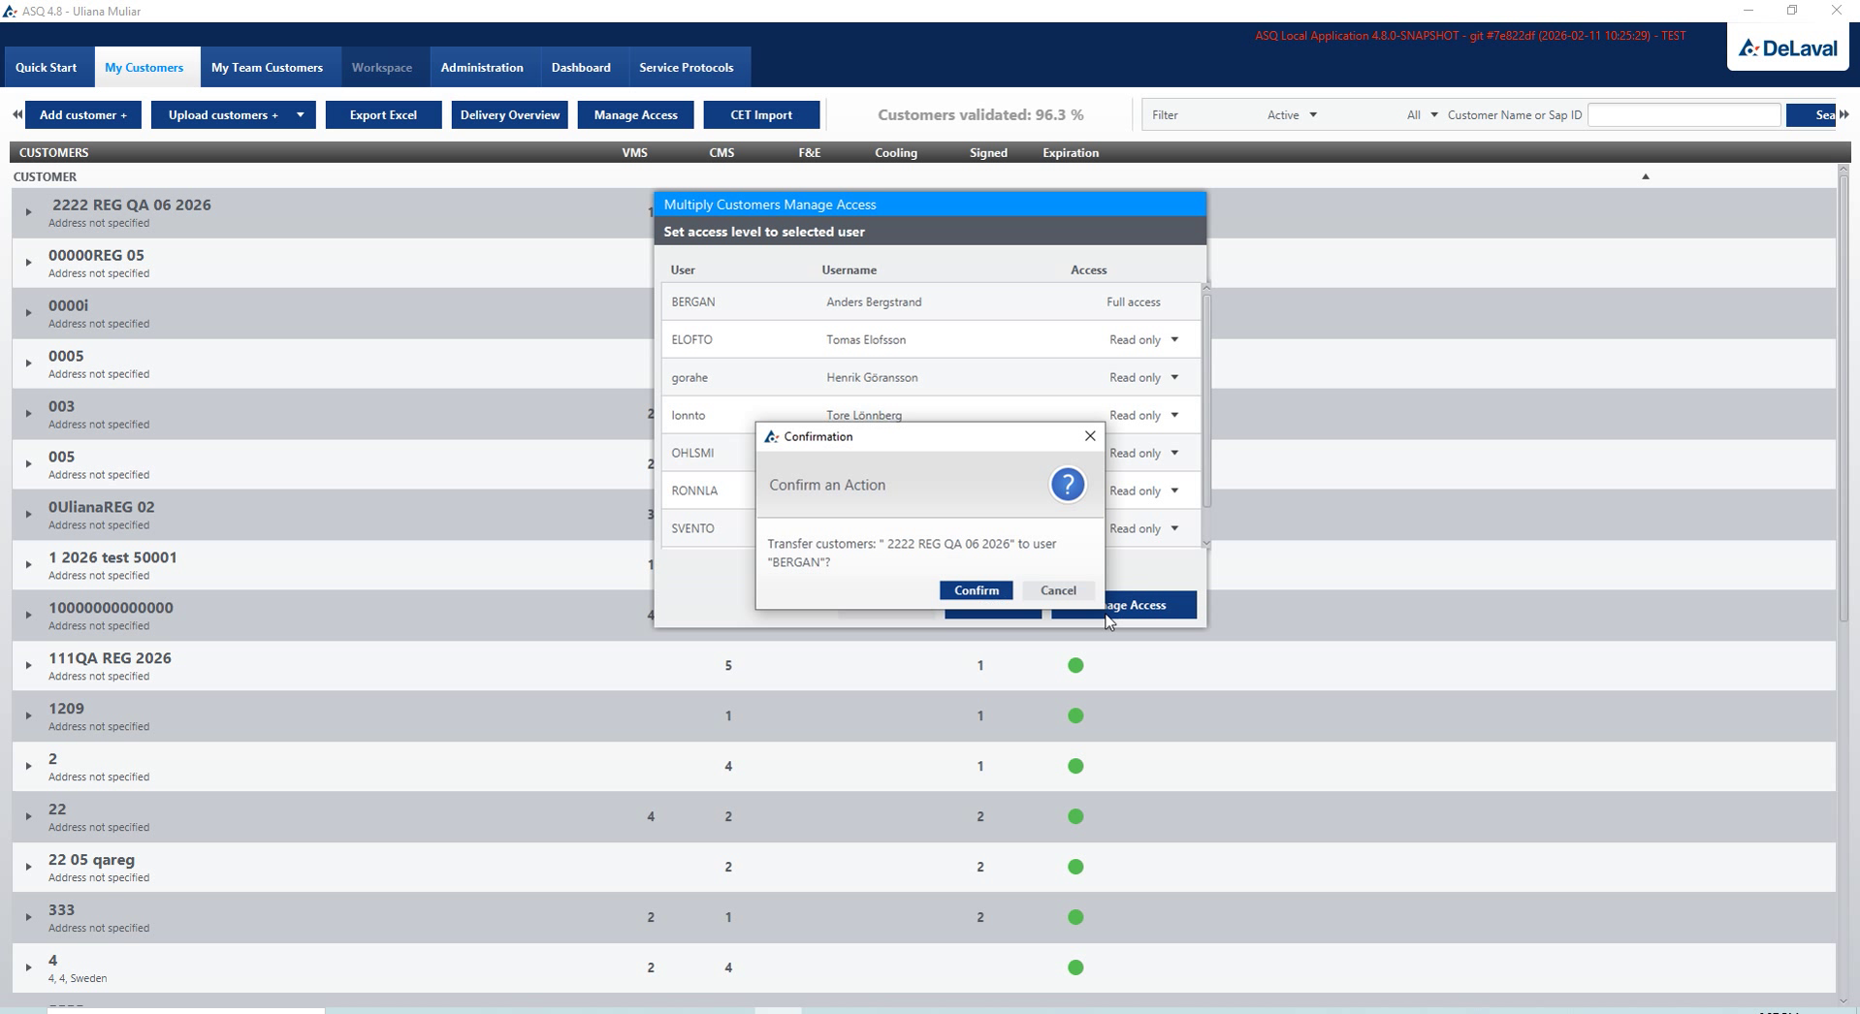This screenshot has height=1014, width=1860.
Task: Open Upload customers dropdown arrow
Action: 300,114
